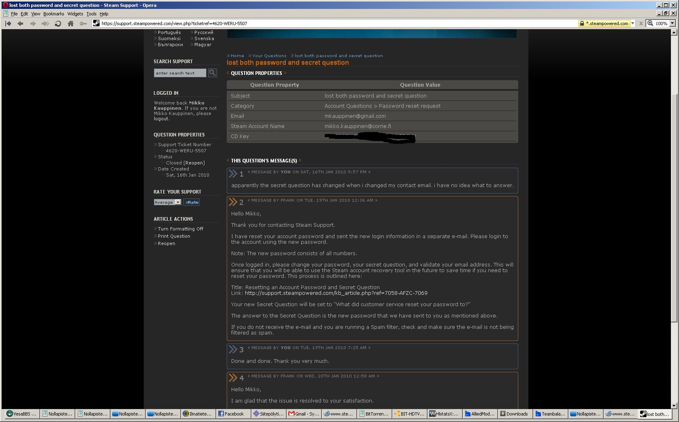Screen dimensions: 679x422
Task: Select the 'lost both...' active tab
Action: 656,414
